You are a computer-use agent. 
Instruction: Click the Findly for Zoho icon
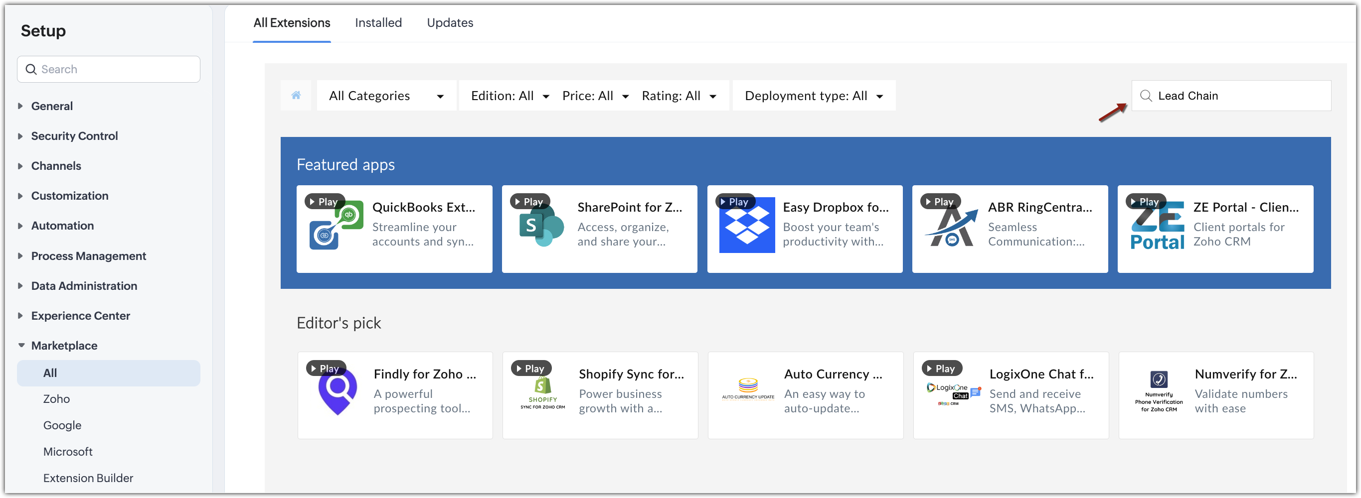click(338, 392)
